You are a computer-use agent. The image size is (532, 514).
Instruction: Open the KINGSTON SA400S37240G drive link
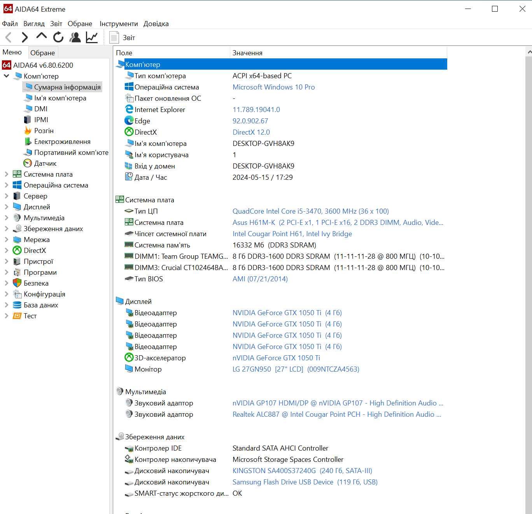302,471
